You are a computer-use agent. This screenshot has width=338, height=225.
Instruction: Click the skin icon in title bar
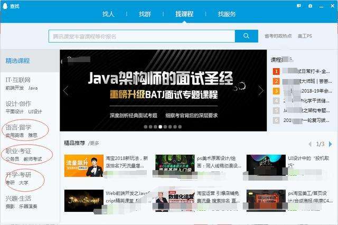[309, 5]
